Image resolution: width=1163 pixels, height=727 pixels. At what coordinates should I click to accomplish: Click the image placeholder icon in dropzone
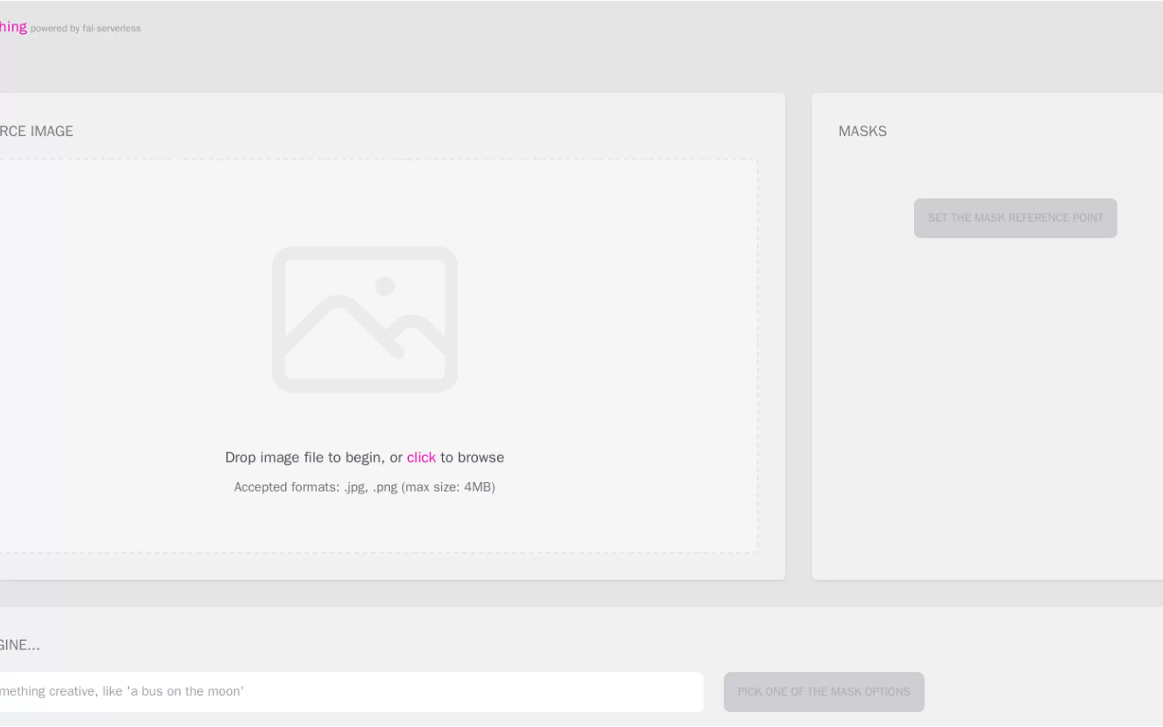[x=364, y=319]
